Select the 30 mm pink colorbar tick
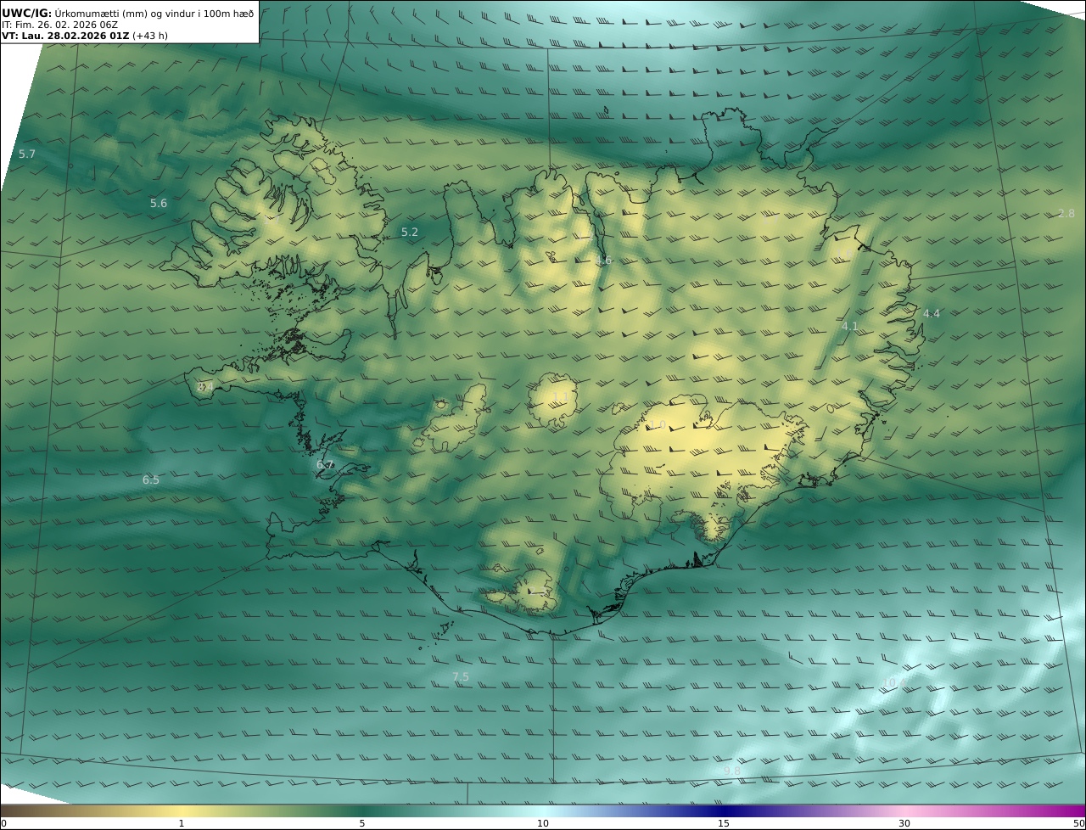The width and height of the screenshot is (1086, 830). (x=904, y=823)
